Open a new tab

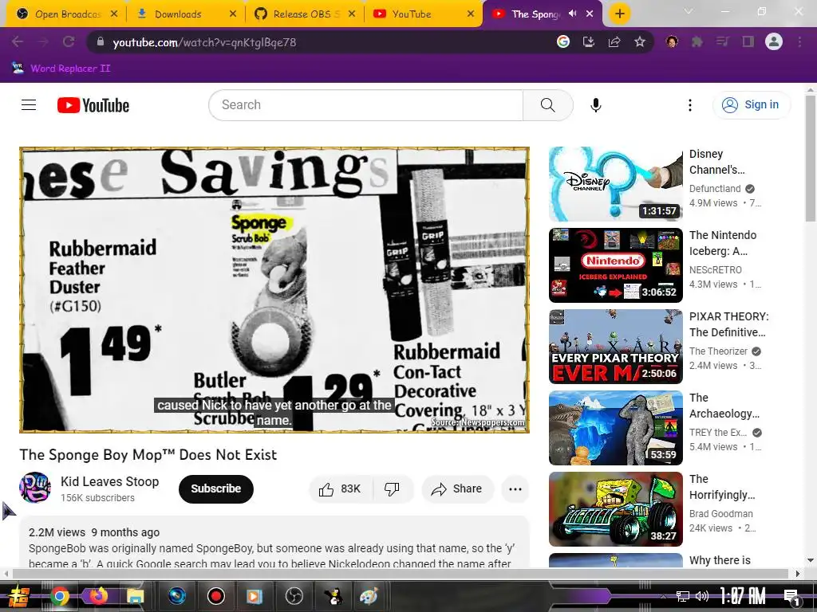pos(619,14)
